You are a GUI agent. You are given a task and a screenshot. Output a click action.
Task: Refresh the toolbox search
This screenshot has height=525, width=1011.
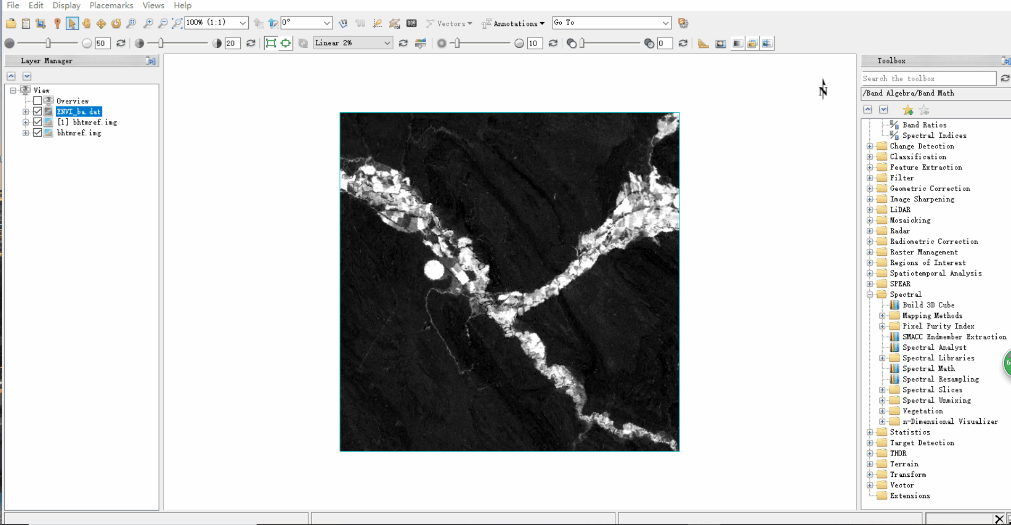[x=1005, y=78]
